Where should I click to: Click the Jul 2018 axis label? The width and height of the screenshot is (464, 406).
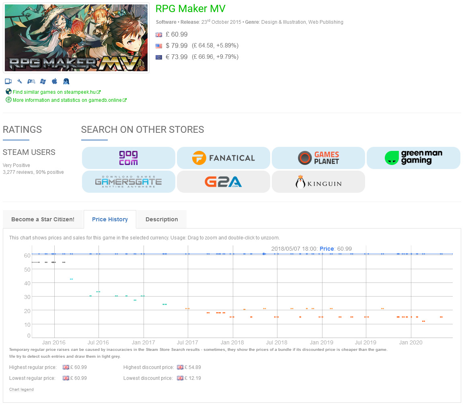[x=277, y=342]
